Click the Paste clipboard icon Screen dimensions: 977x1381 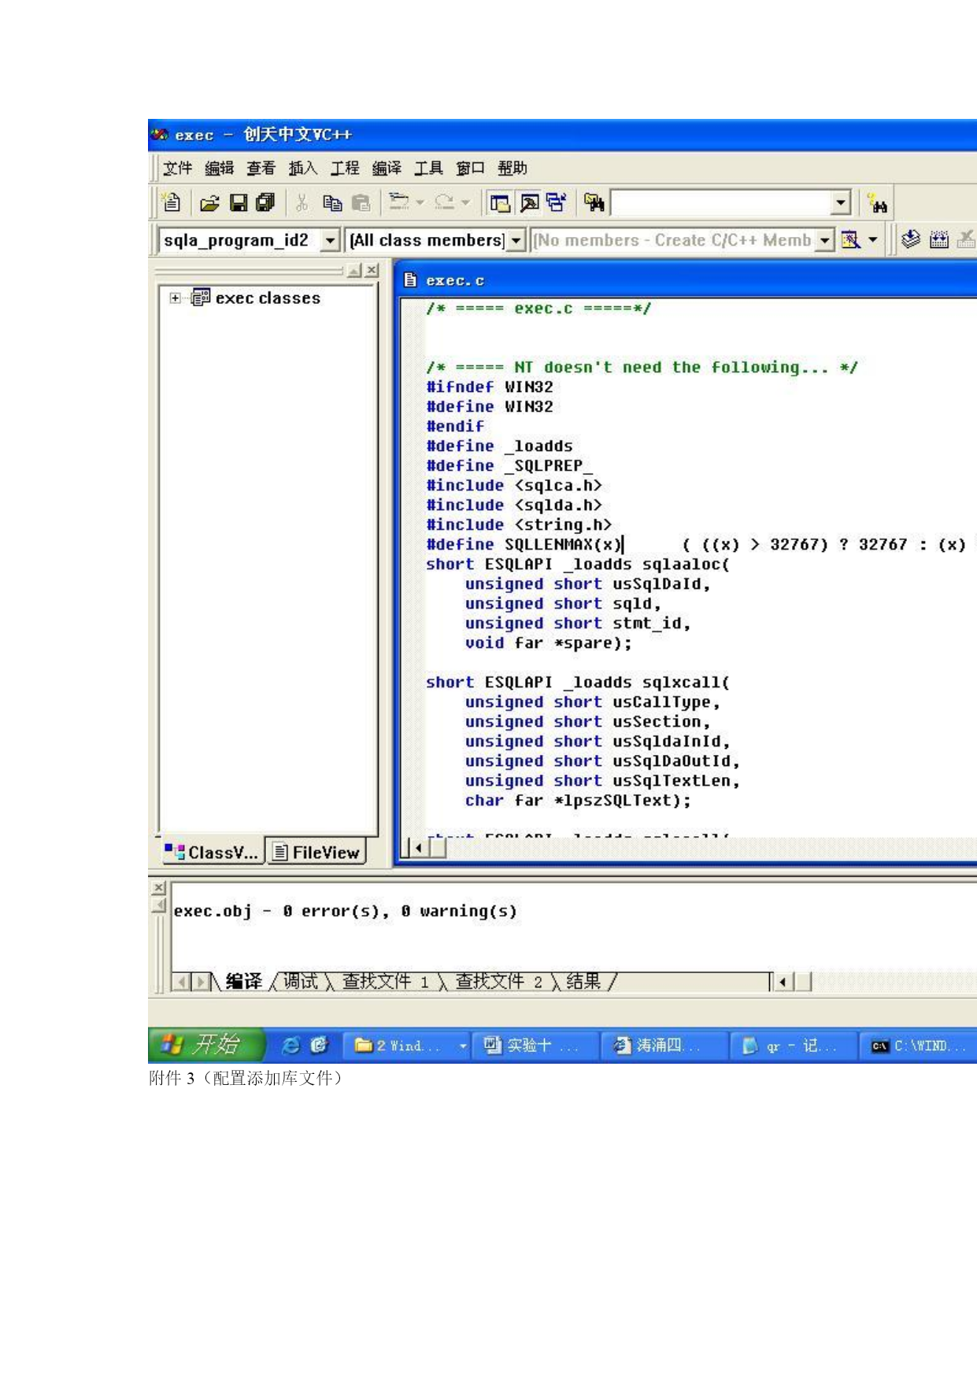tap(361, 204)
